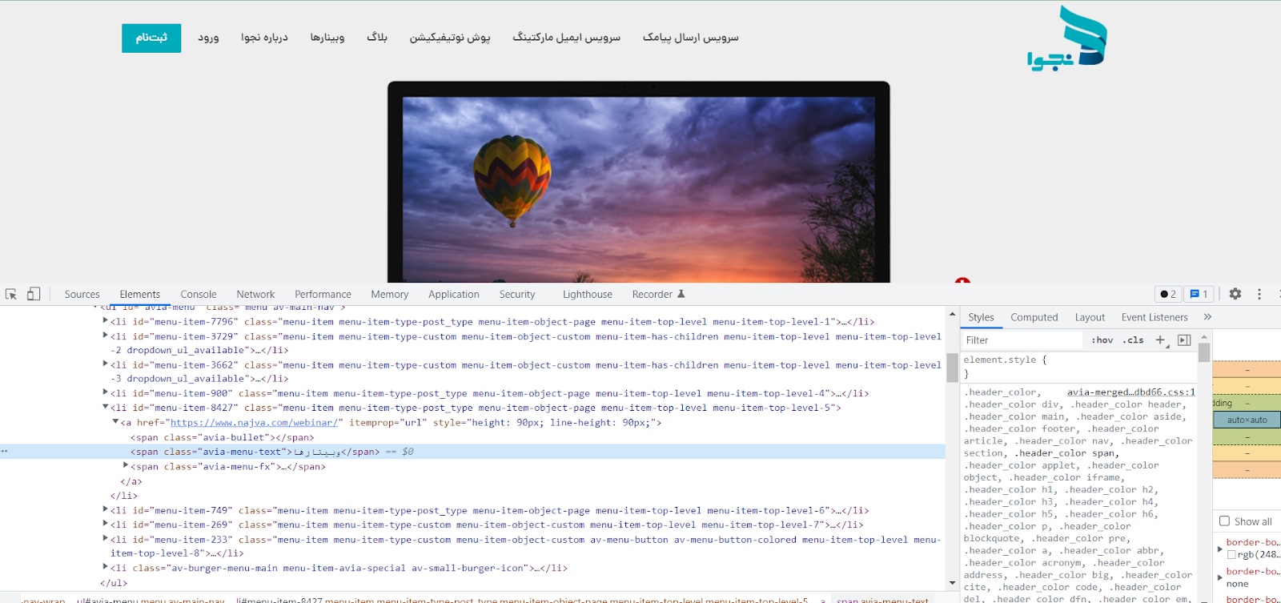Click the span.avia-menu-text breadcrumb
Image resolution: width=1281 pixels, height=603 pixels.
(882, 600)
